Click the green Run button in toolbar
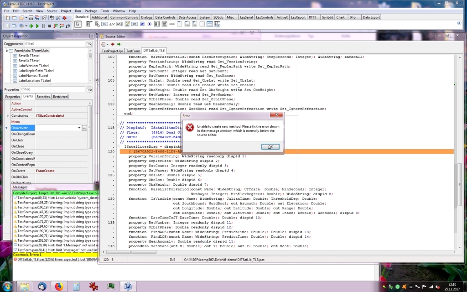 click(37, 26)
